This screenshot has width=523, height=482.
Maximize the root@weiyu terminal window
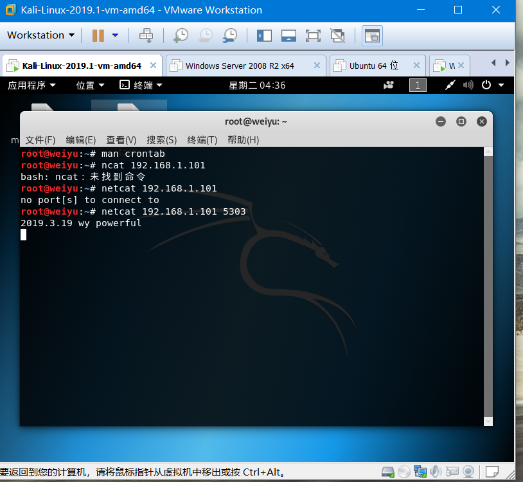461,121
